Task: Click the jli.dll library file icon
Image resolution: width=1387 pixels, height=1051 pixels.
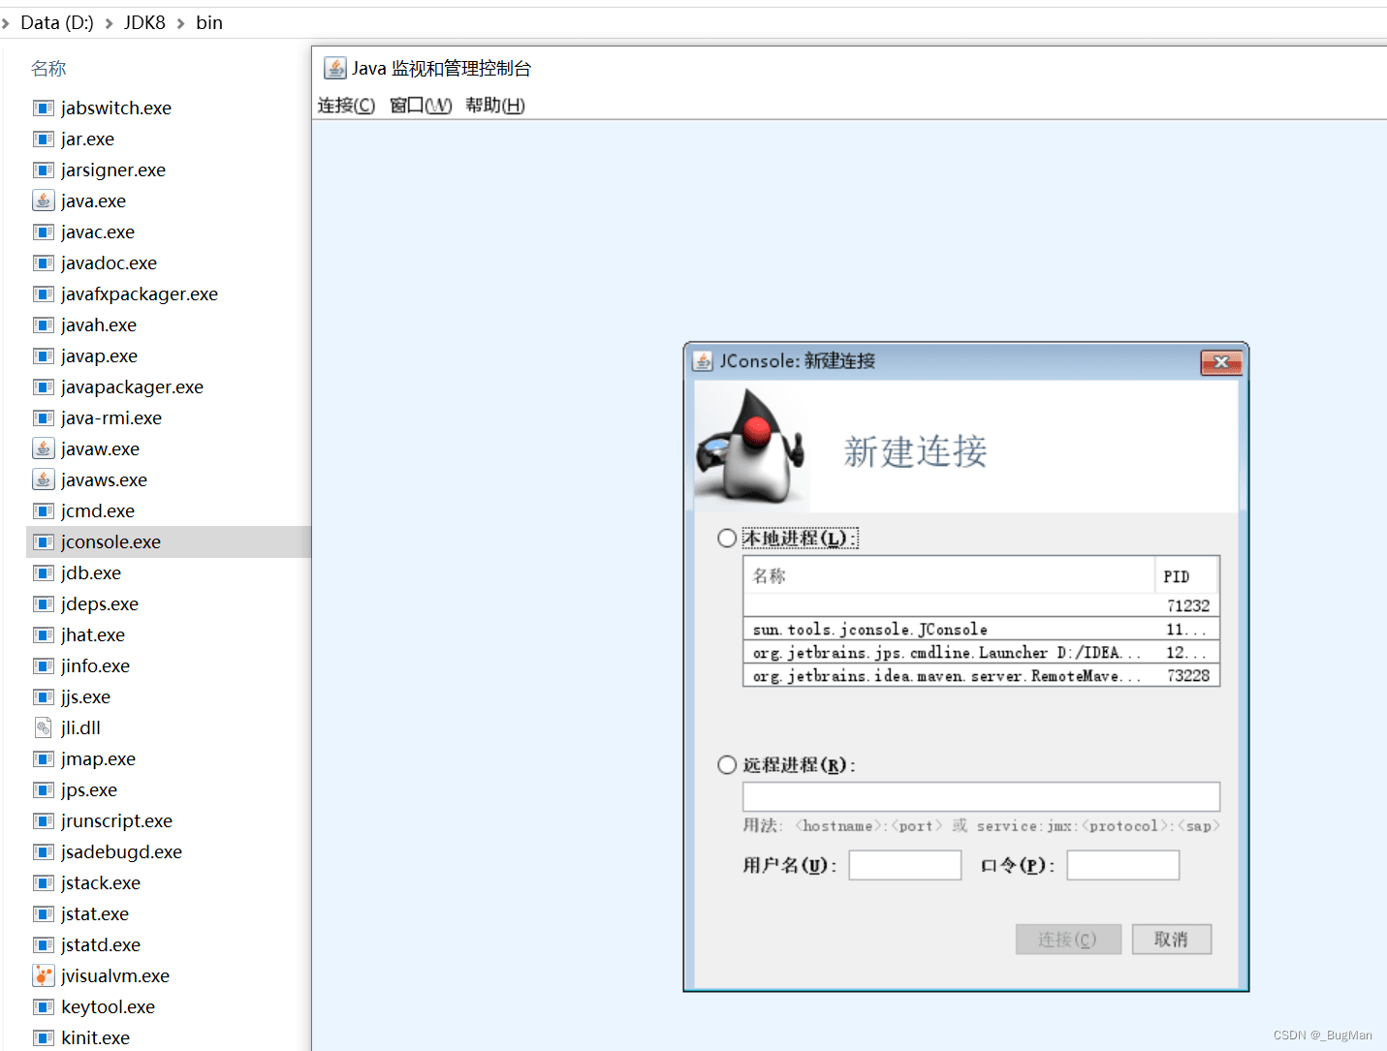Action: [44, 728]
